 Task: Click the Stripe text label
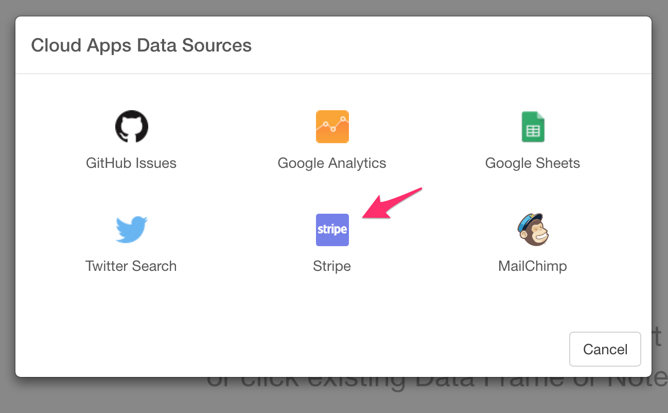click(x=332, y=266)
